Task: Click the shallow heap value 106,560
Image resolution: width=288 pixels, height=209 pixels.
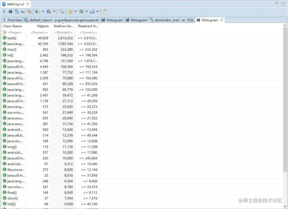Action: (x=67, y=66)
